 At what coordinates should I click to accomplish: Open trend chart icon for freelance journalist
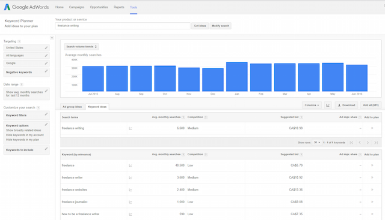point(131,202)
